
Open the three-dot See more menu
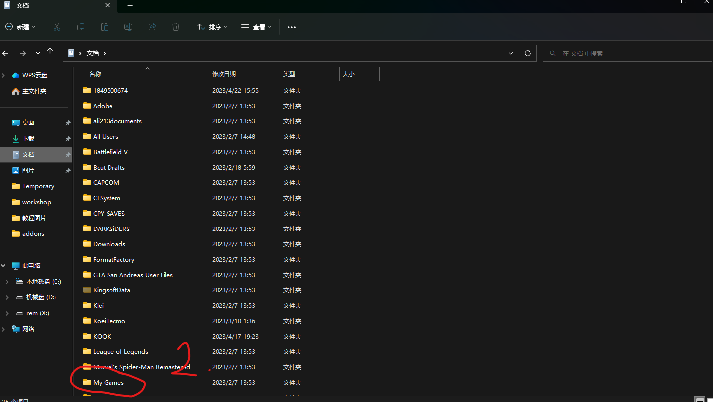292,27
